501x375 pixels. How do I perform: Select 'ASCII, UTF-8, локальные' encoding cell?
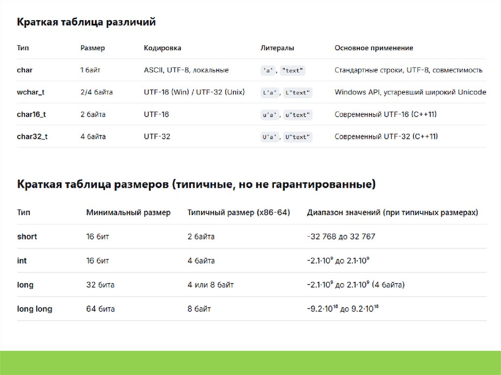click(186, 70)
